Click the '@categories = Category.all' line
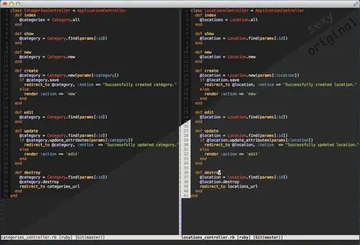Viewport: 360px width, 245px height. 49,20
